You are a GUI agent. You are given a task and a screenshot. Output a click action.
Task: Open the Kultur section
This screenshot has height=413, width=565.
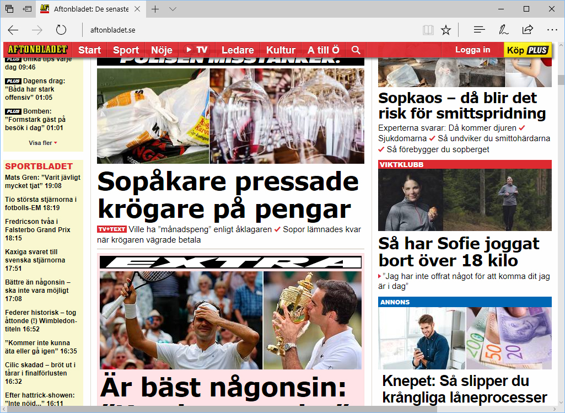tap(281, 50)
